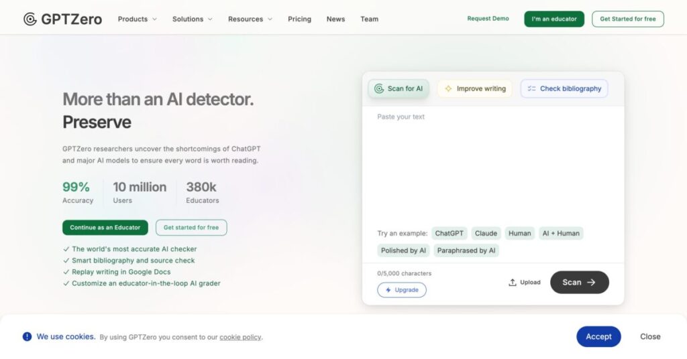Click the "Try an example:" label
The image size is (687, 359).
point(403,234)
